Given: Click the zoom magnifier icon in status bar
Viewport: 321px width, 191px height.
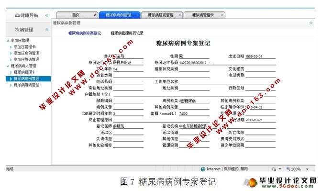Looking at the screenshot, I should (288, 169).
